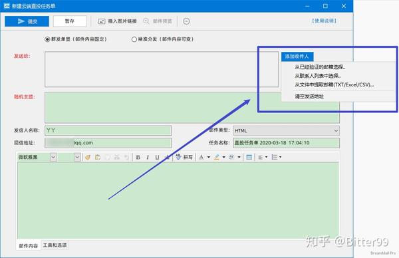Select the 精准分发 radio button
399x258 pixels.
pyautogui.click(x=134, y=39)
